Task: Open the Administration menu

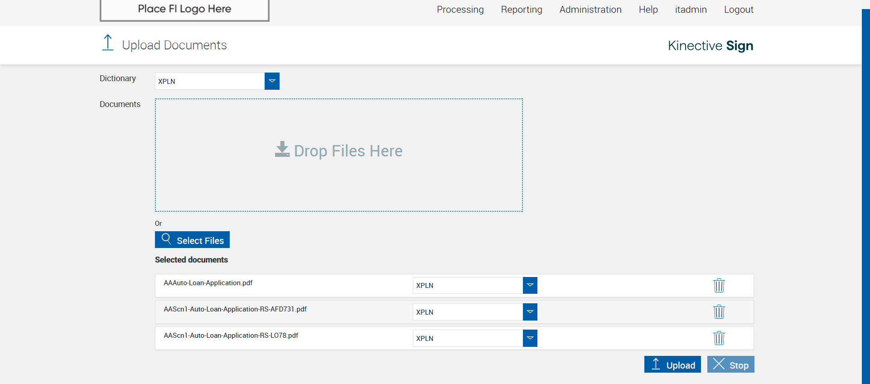Action: point(590,10)
